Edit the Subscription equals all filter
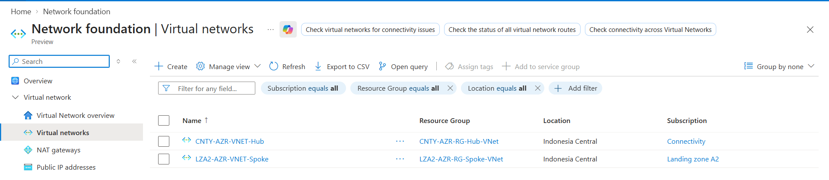 click(x=303, y=88)
